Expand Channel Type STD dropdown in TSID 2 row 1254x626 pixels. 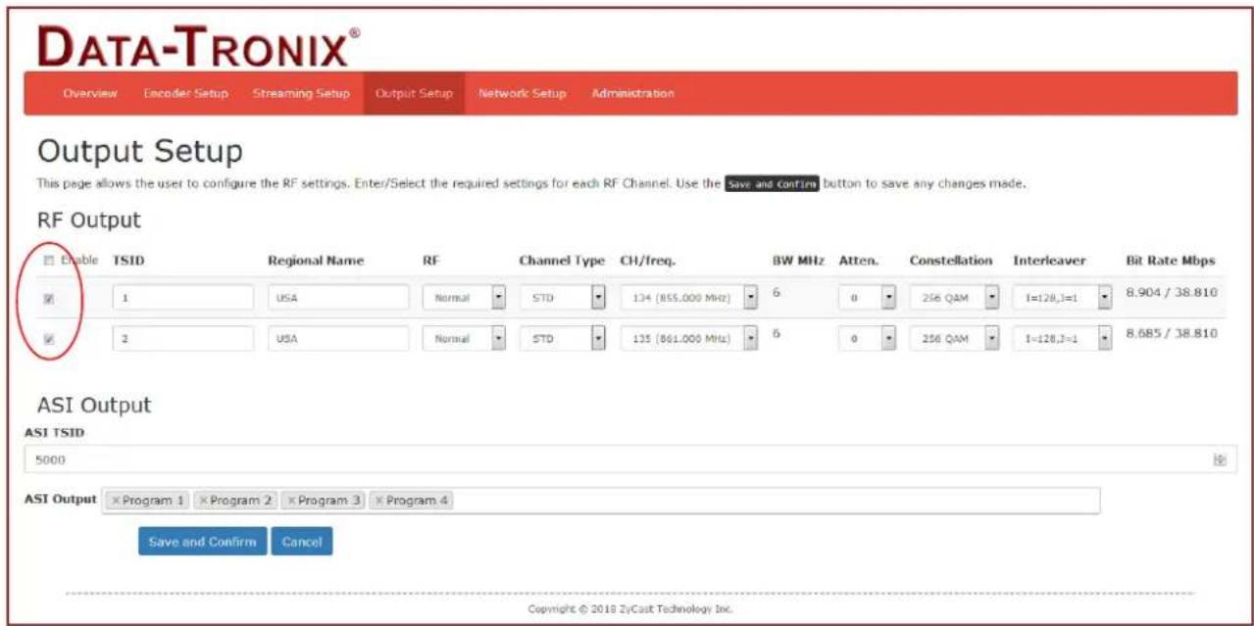click(x=563, y=338)
